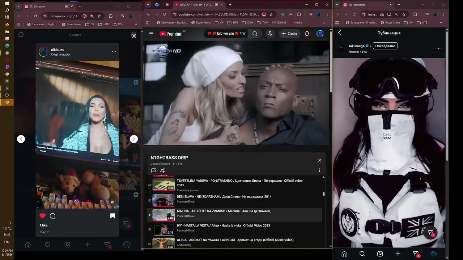Click the Последвано following button
This screenshot has height=260, width=463.
(385, 46)
